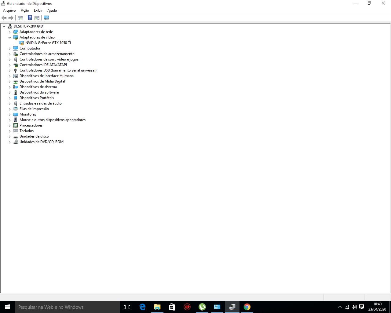Select the Processadores label
This screenshot has width=391, height=313.
(31, 125)
